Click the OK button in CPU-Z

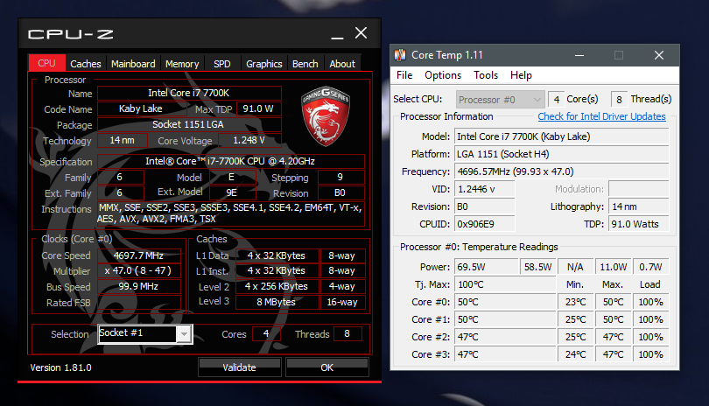[326, 367]
